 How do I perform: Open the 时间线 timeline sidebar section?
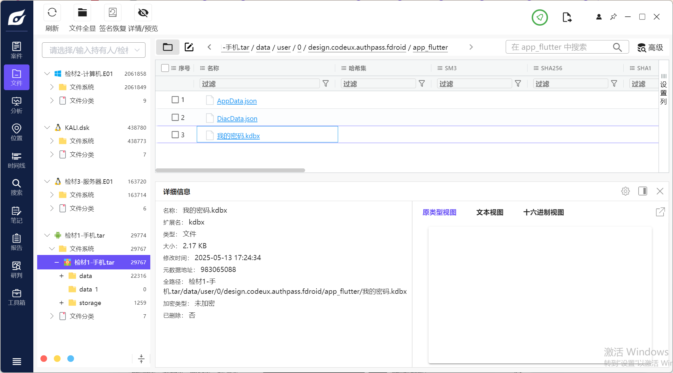[16, 160]
